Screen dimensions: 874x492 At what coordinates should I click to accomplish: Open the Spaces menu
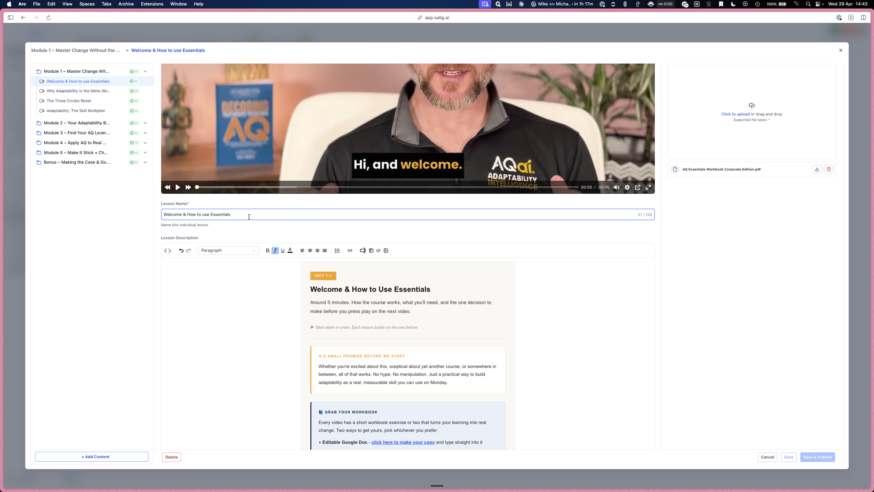click(87, 4)
